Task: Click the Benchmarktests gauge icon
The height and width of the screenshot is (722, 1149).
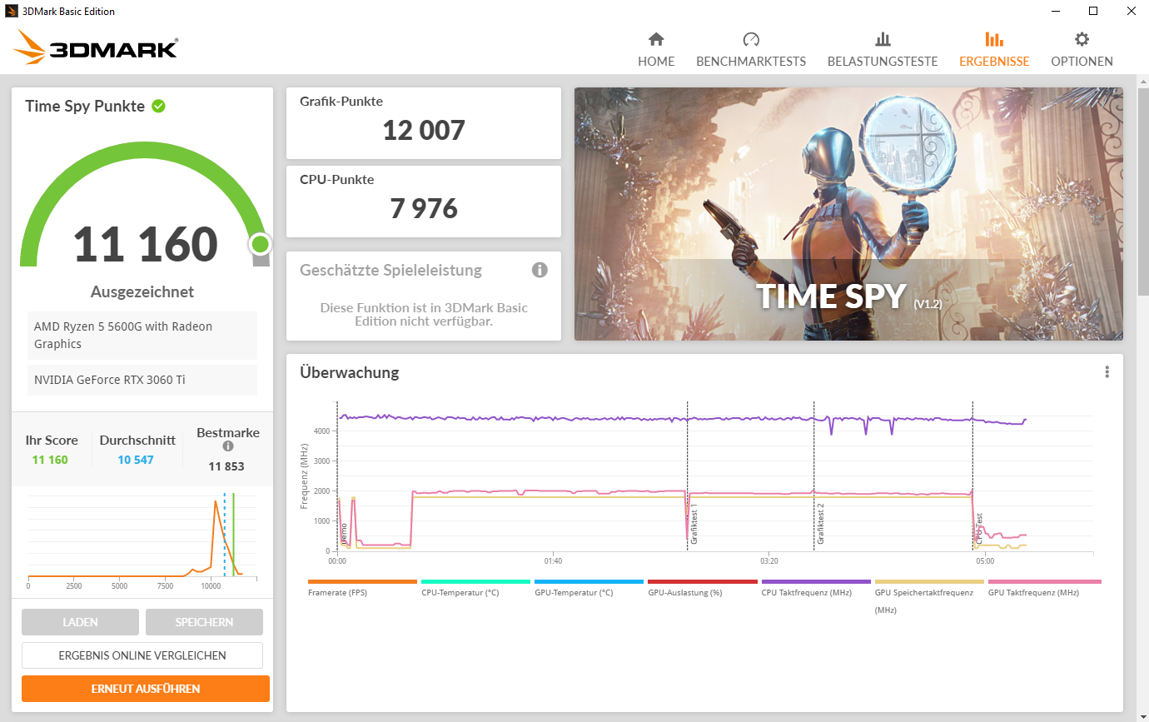Action: [751, 39]
